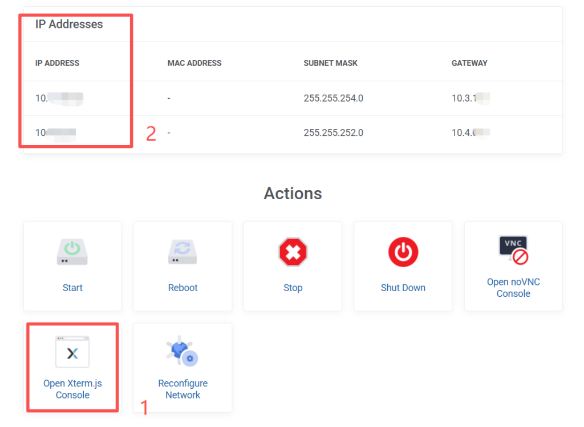The image size is (584, 427).
Task: Select the Start text link
Action: tap(72, 288)
